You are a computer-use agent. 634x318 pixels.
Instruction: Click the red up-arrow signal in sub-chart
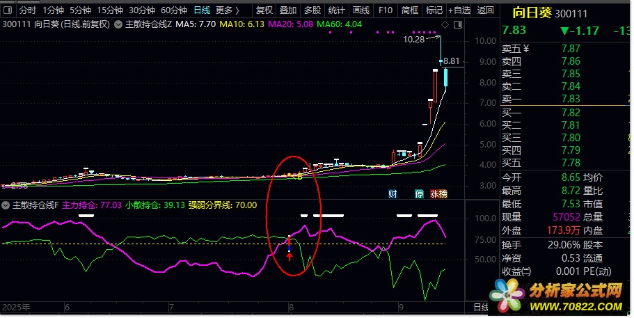(x=290, y=257)
